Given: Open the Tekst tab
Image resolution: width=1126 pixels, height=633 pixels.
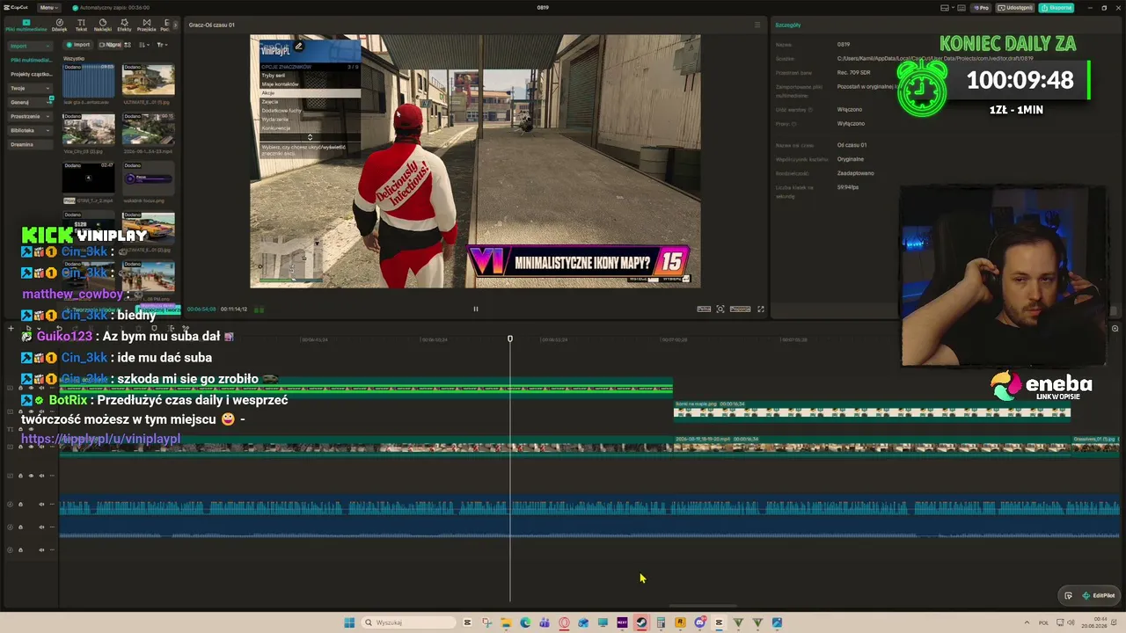Looking at the screenshot, I should pyautogui.click(x=81, y=25).
